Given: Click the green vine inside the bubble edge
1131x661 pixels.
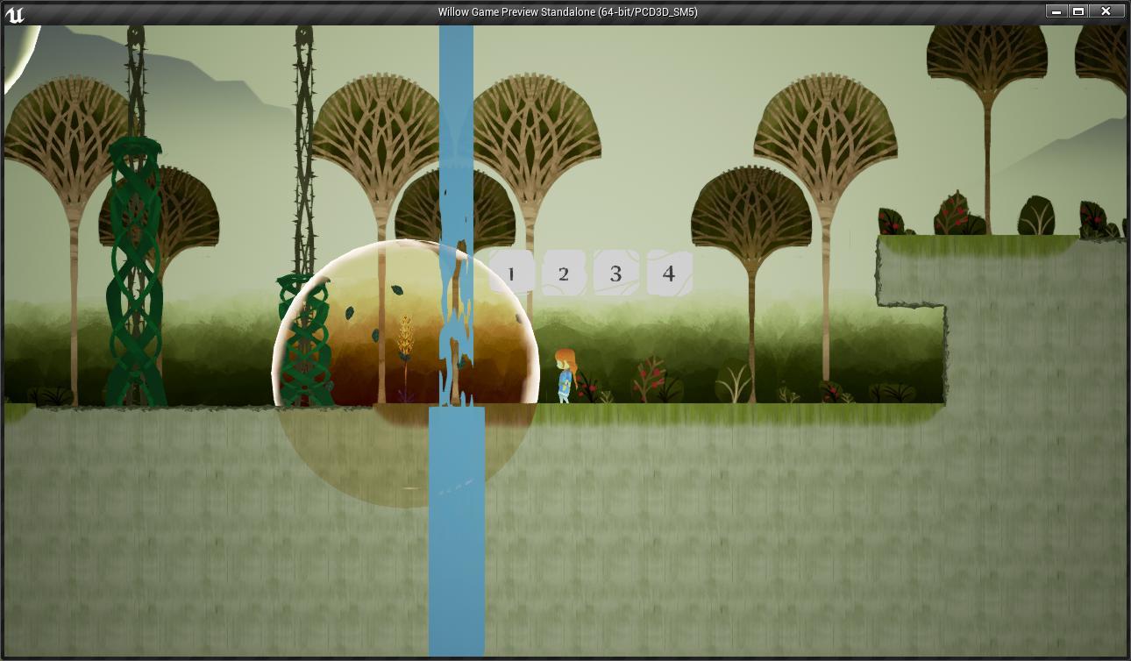Looking at the screenshot, I should tap(305, 342).
